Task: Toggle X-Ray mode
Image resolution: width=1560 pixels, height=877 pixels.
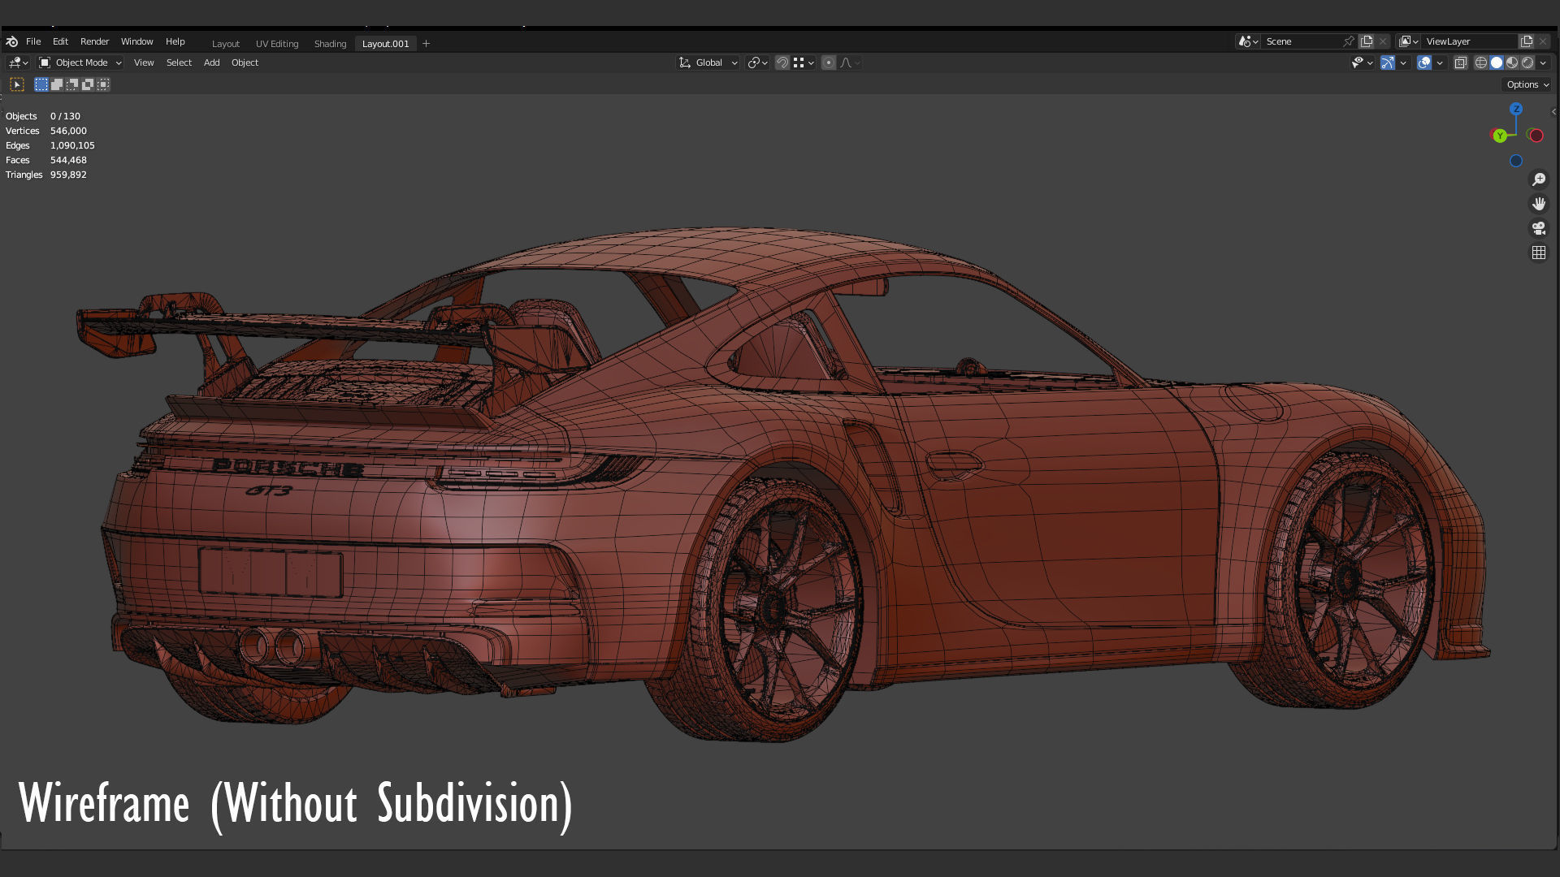Action: click(1460, 63)
